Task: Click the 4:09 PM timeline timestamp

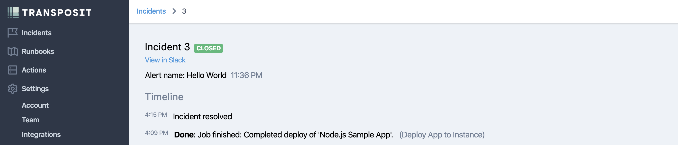Action: pyautogui.click(x=156, y=133)
